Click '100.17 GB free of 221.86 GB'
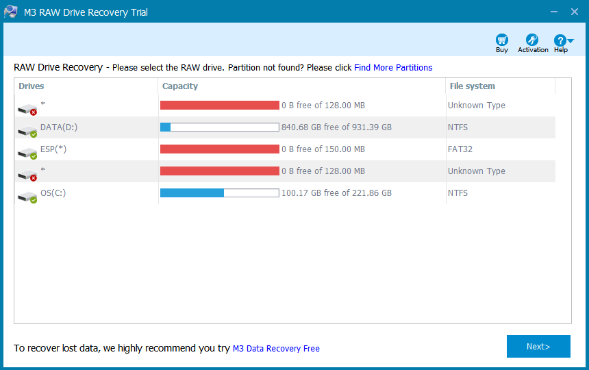 click(336, 193)
